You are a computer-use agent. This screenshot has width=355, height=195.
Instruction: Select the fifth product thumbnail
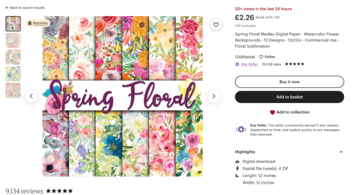(x=13, y=90)
